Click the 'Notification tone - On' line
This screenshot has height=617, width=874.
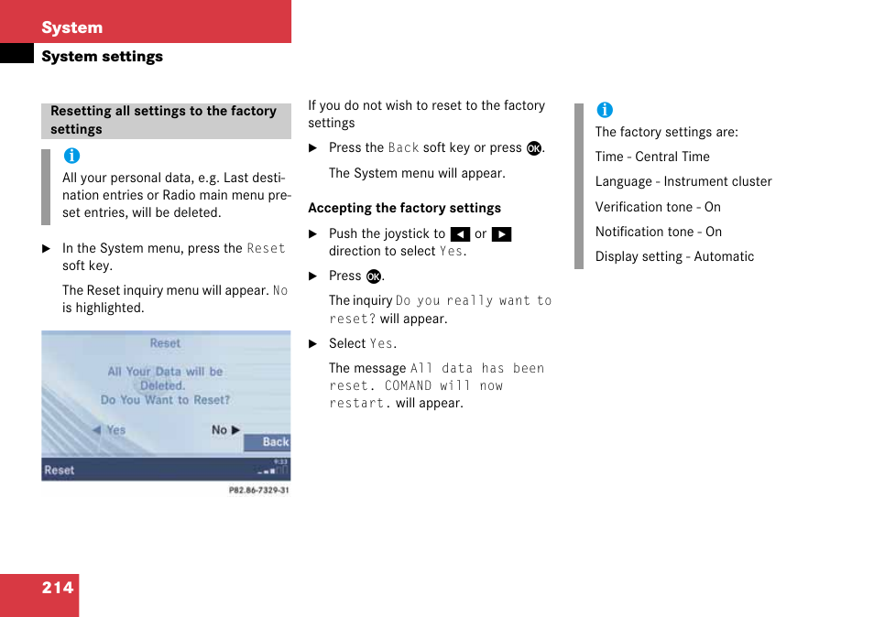(659, 232)
